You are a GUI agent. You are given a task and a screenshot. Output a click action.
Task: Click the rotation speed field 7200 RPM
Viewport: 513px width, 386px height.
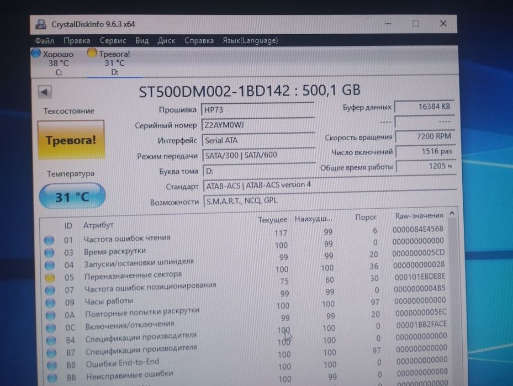point(425,136)
